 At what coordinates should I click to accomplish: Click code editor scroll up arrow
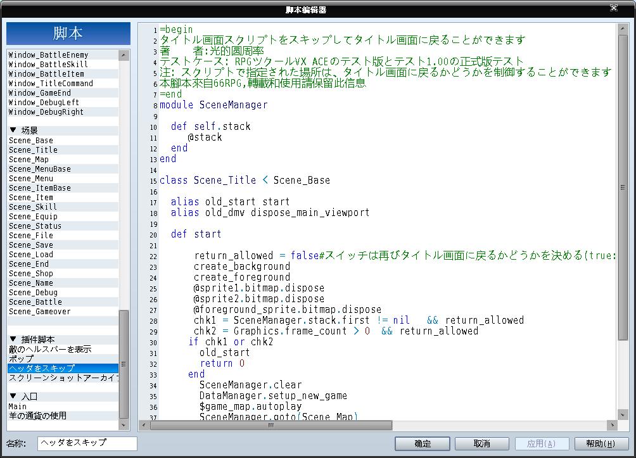click(x=623, y=29)
